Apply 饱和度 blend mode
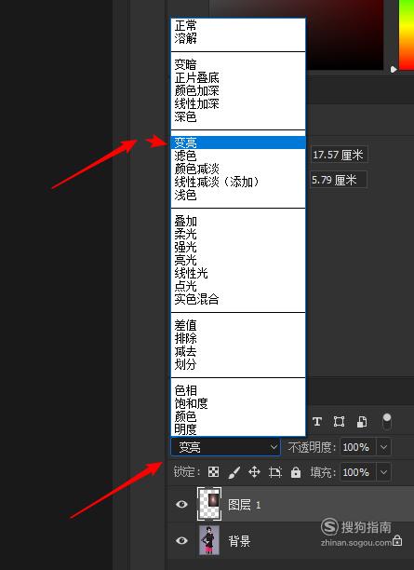Viewport: 414px width, 570px height. (238, 403)
